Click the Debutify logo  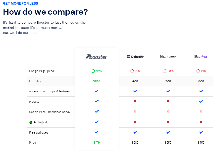pos(135,57)
